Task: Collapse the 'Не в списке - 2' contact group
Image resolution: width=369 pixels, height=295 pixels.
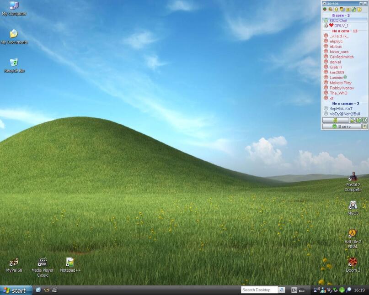Action: point(344,103)
